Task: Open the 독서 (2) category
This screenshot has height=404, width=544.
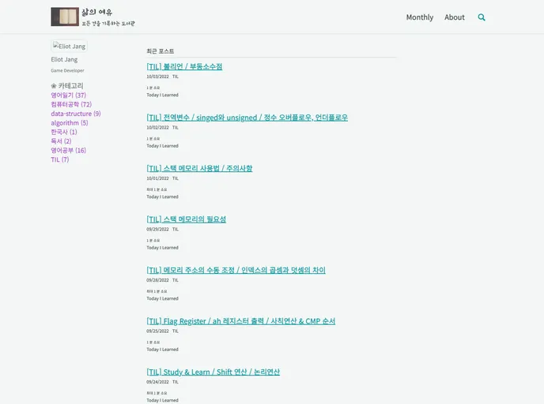Action: click(x=61, y=141)
